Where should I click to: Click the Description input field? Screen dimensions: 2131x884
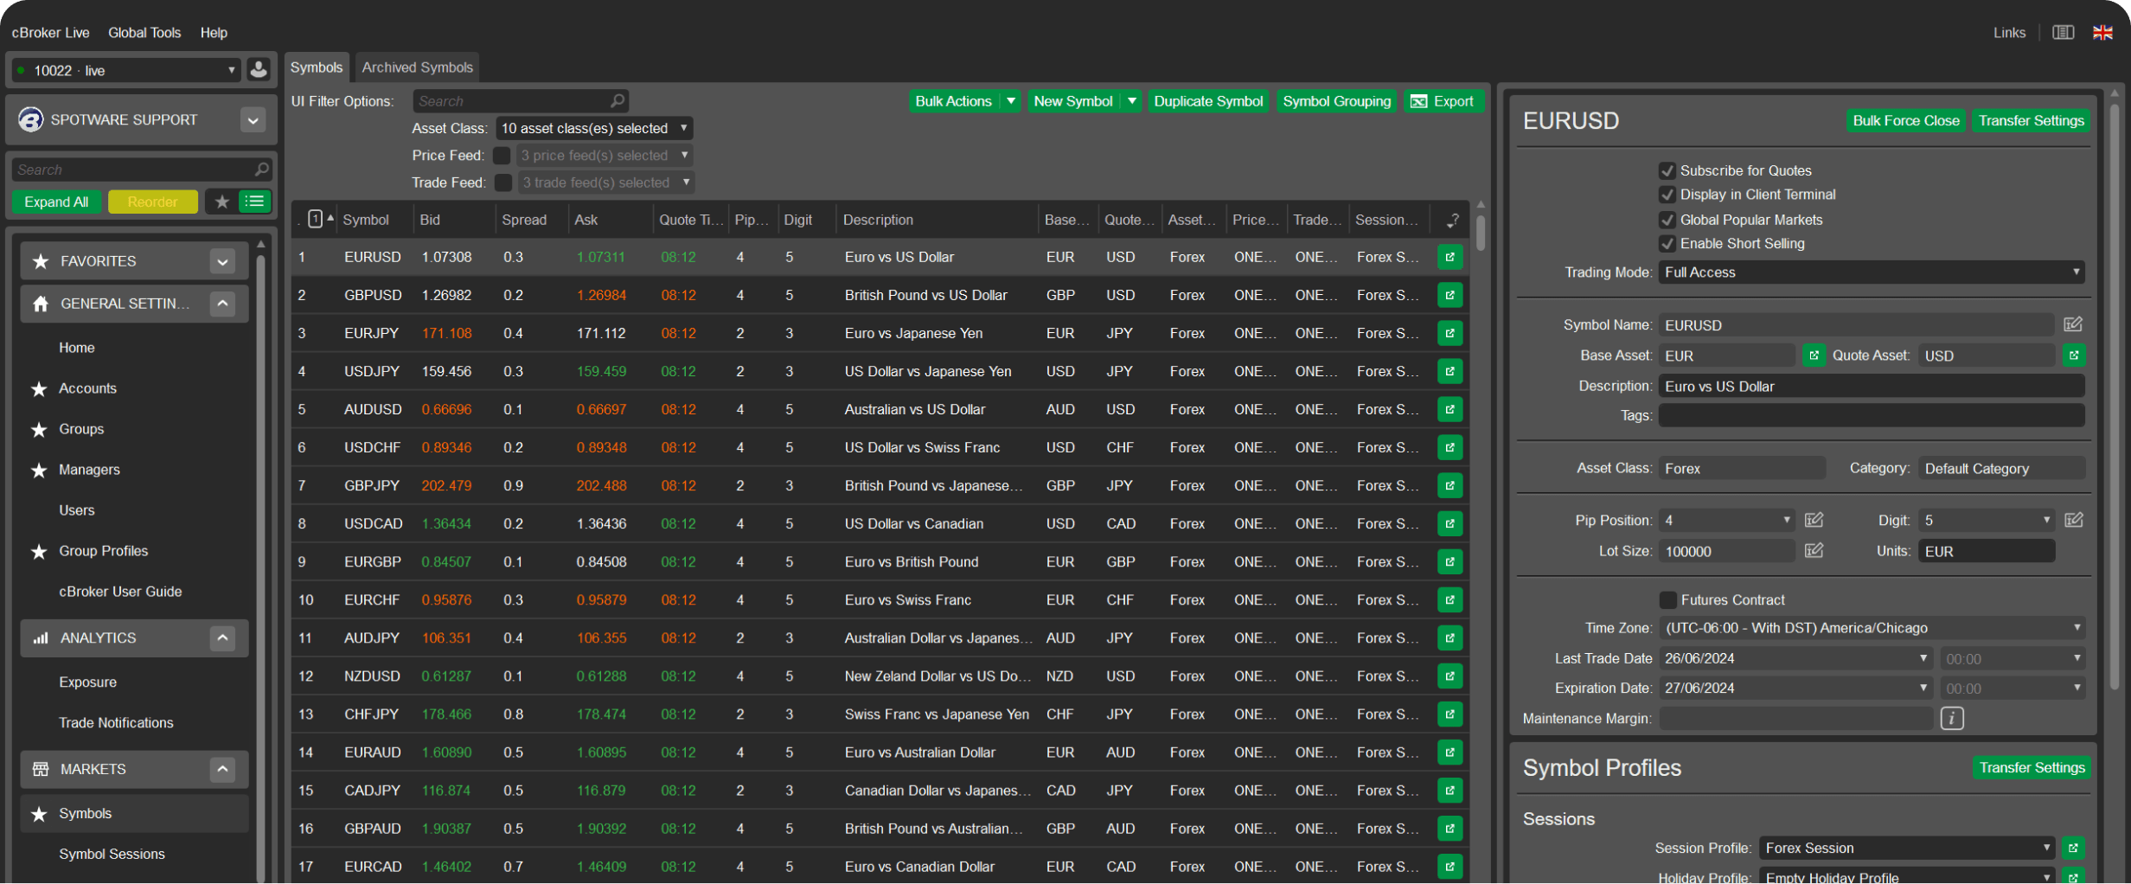click(1871, 387)
